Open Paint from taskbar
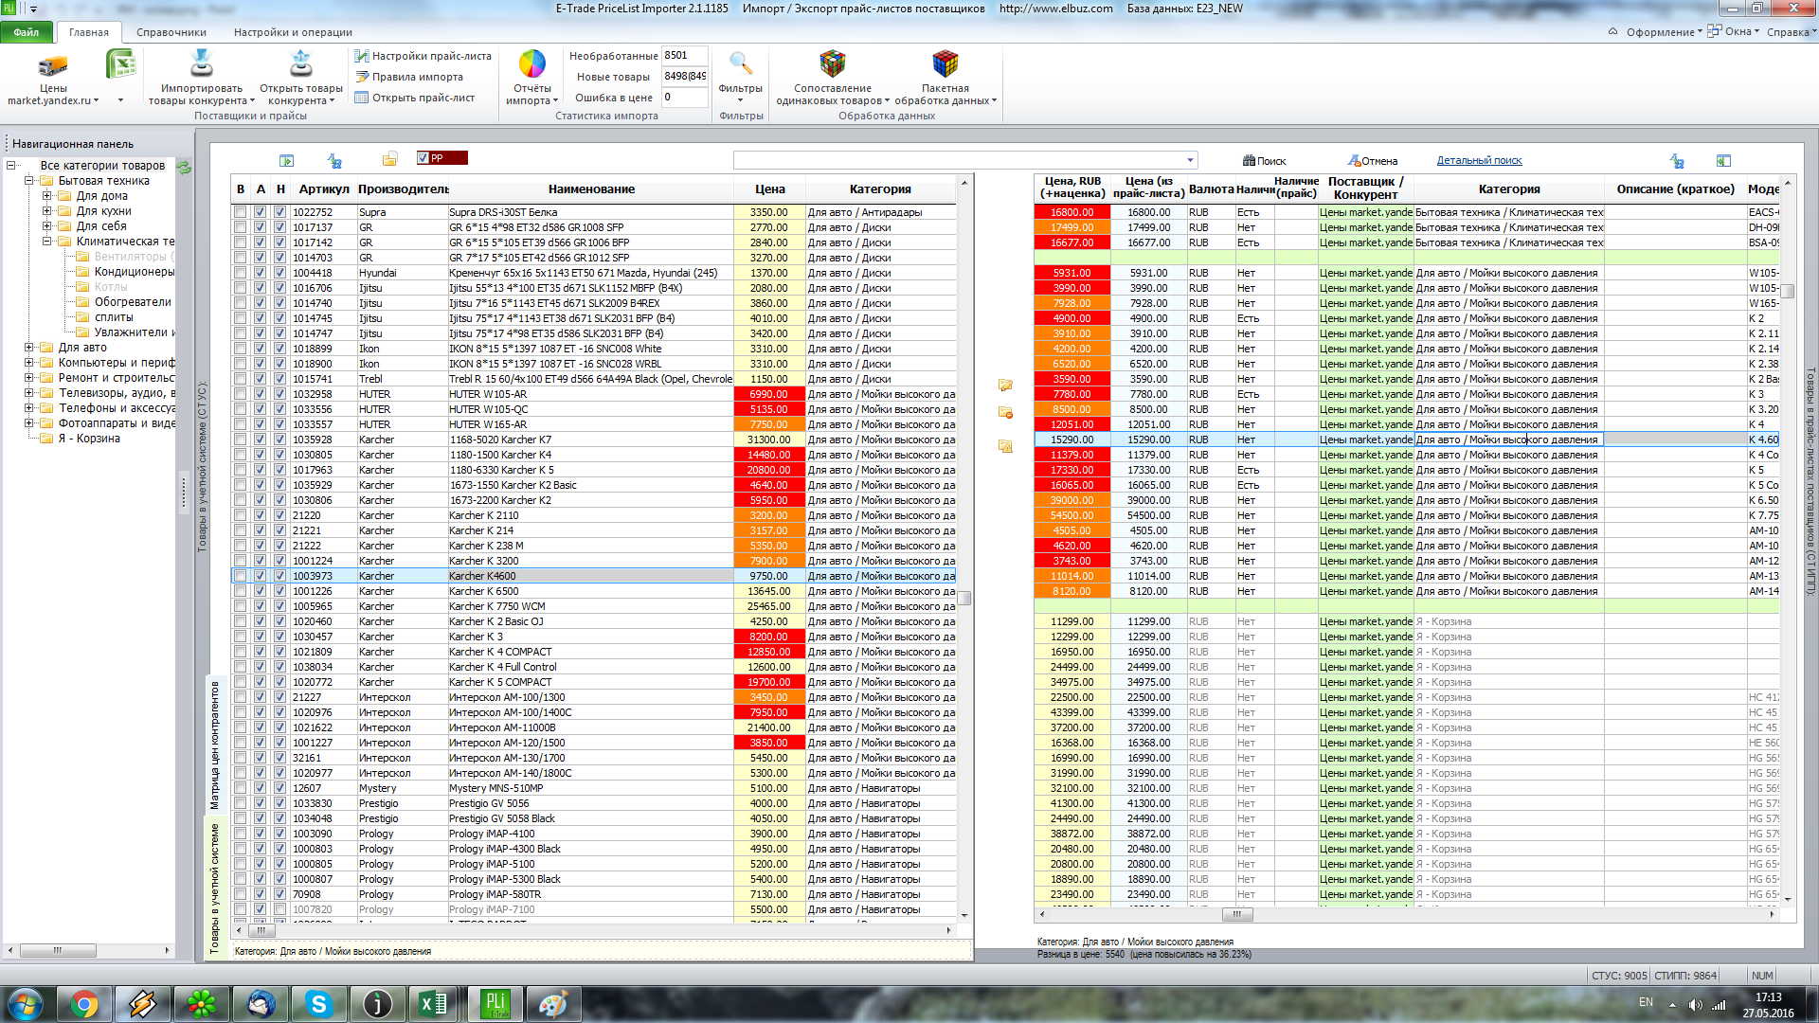1819x1023 pixels. [552, 1004]
